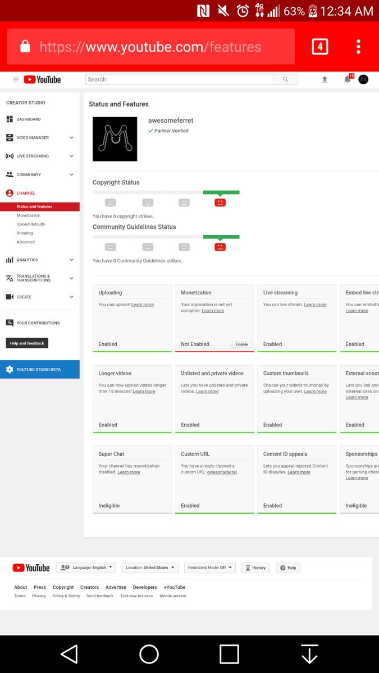Tap the Android home button
Screen dimensions: 379x673
tap(149, 654)
